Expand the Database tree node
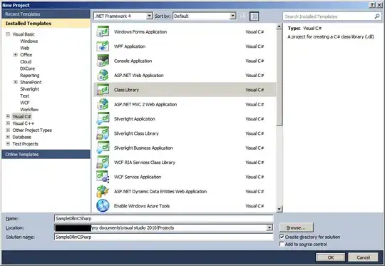Image resolution: width=385 pixels, height=266 pixels. point(8,137)
